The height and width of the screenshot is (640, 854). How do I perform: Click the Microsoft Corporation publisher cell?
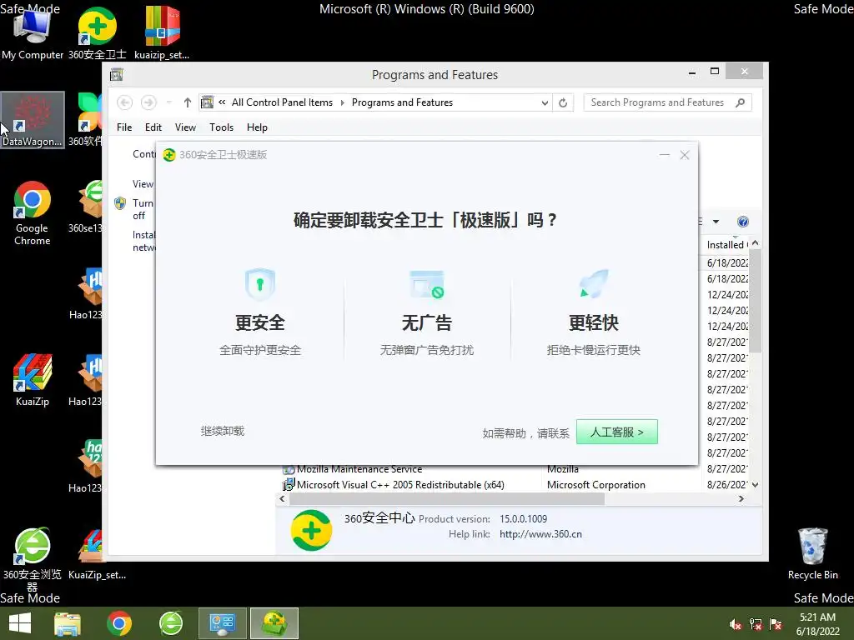coord(595,485)
